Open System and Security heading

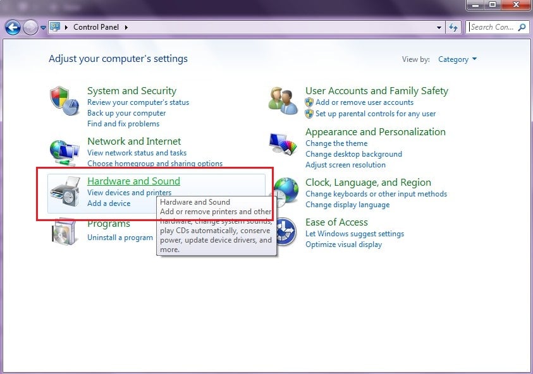click(132, 91)
